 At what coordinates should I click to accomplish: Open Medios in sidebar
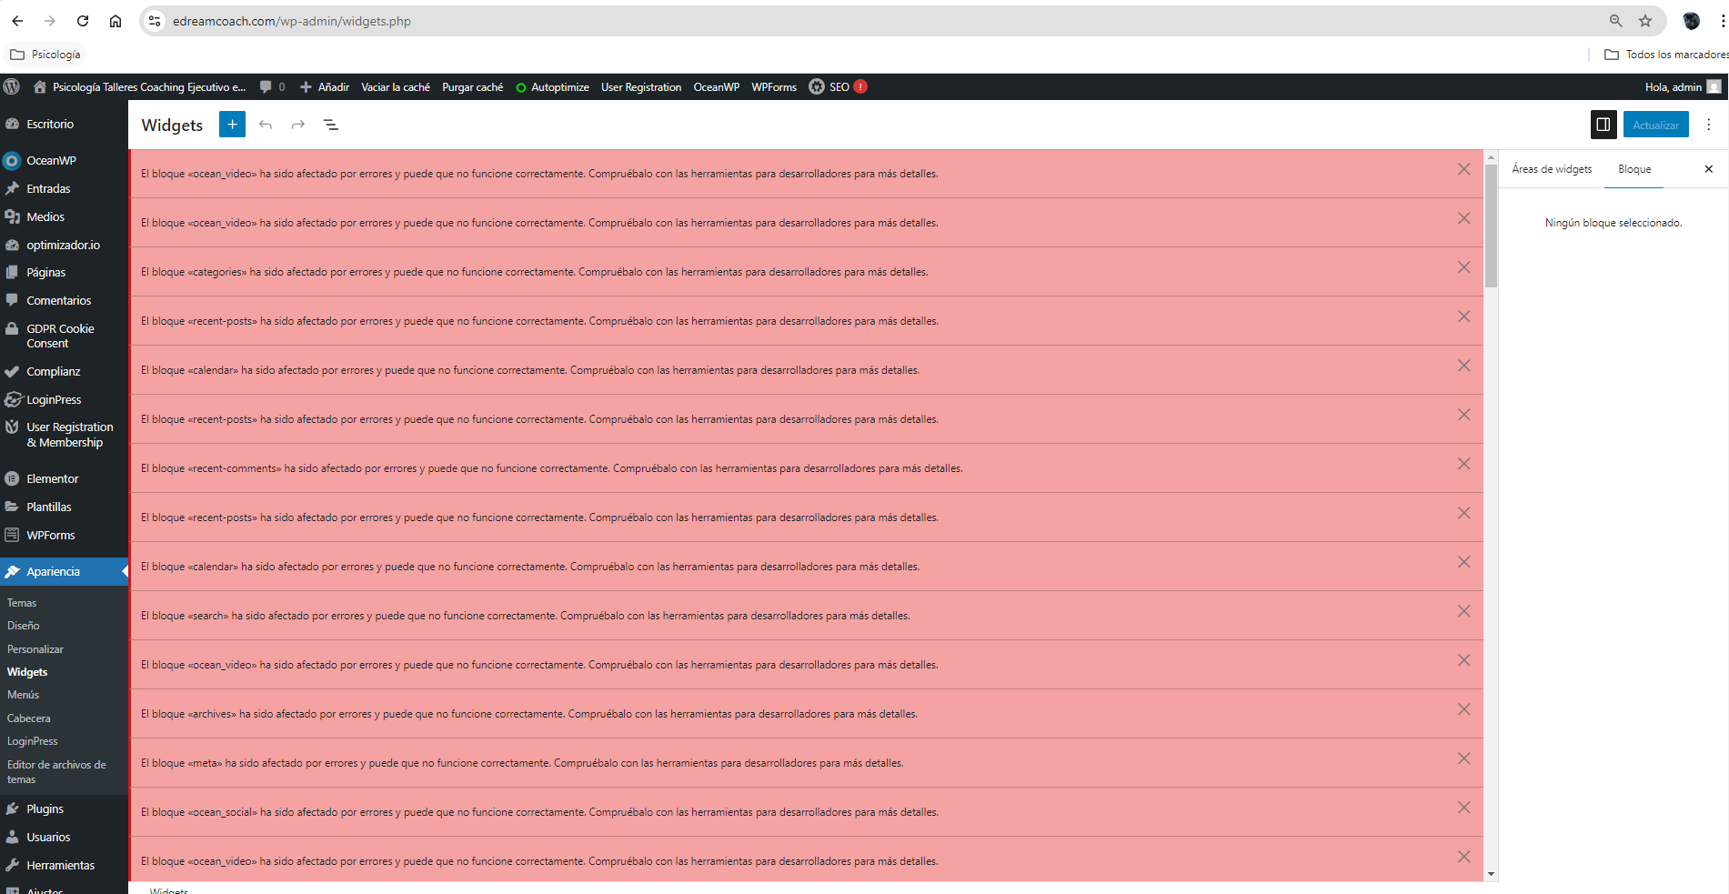[45, 217]
